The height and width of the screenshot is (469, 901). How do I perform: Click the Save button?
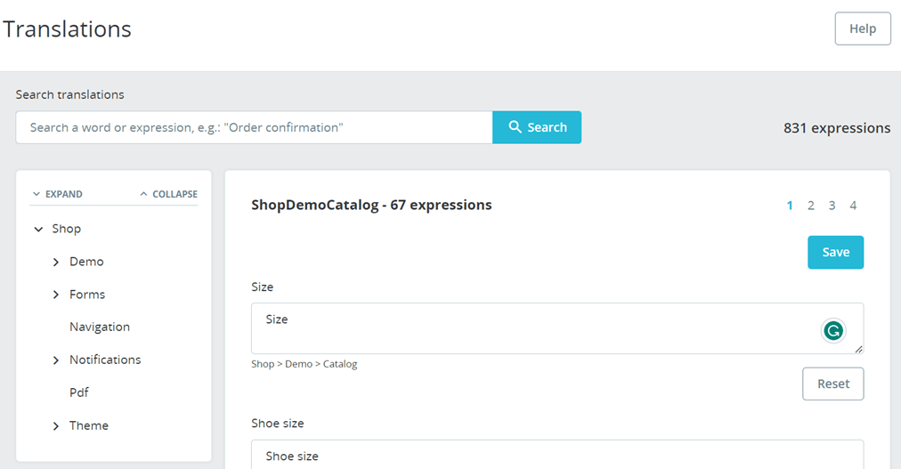pyautogui.click(x=835, y=252)
